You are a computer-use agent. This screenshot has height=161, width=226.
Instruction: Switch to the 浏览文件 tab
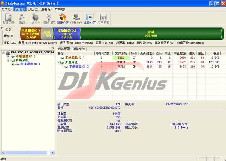point(79,49)
